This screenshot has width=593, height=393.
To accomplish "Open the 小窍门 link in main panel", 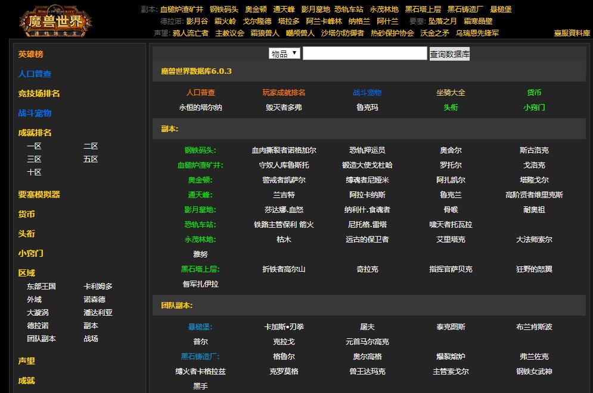I will tap(534, 108).
